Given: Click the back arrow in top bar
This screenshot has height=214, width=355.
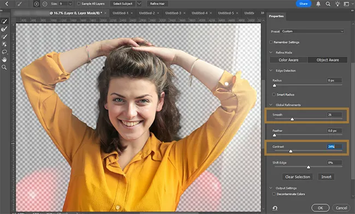Looking at the screenshot, I should click(7, 4).
